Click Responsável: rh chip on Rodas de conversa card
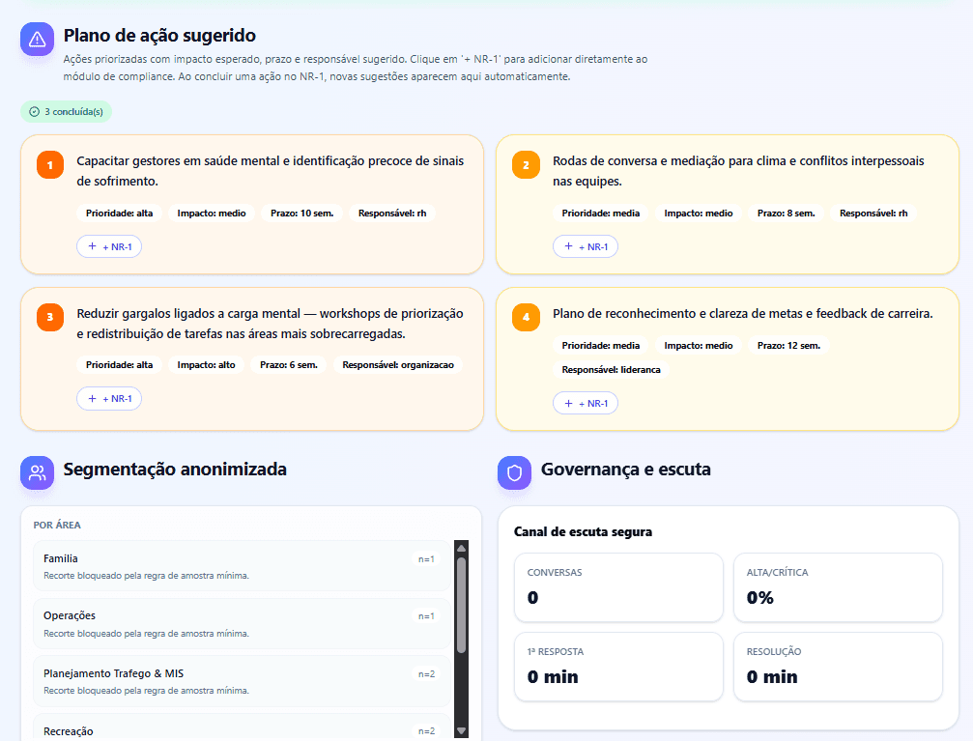 click(x=873, y=213)
